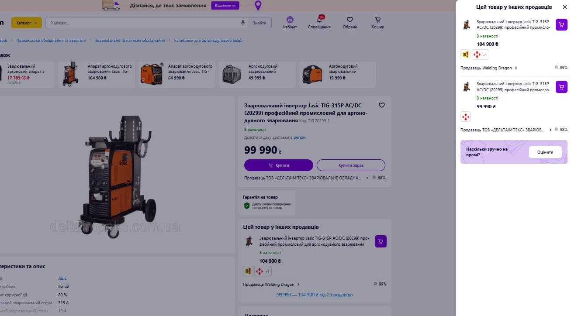Open the Кошик shopping cart icon
Viewport: 571px width, 316px height.
[378, 20]
